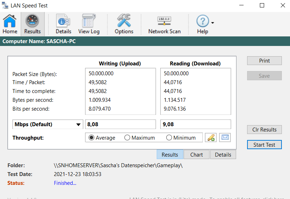Click the upload throughput field 8,08
Image resolution: width=290 pixels, height=199 pixels.
pyautogui.click(x=121, y=124)
